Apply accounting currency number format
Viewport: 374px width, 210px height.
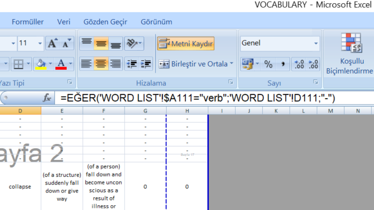(247, 64)
